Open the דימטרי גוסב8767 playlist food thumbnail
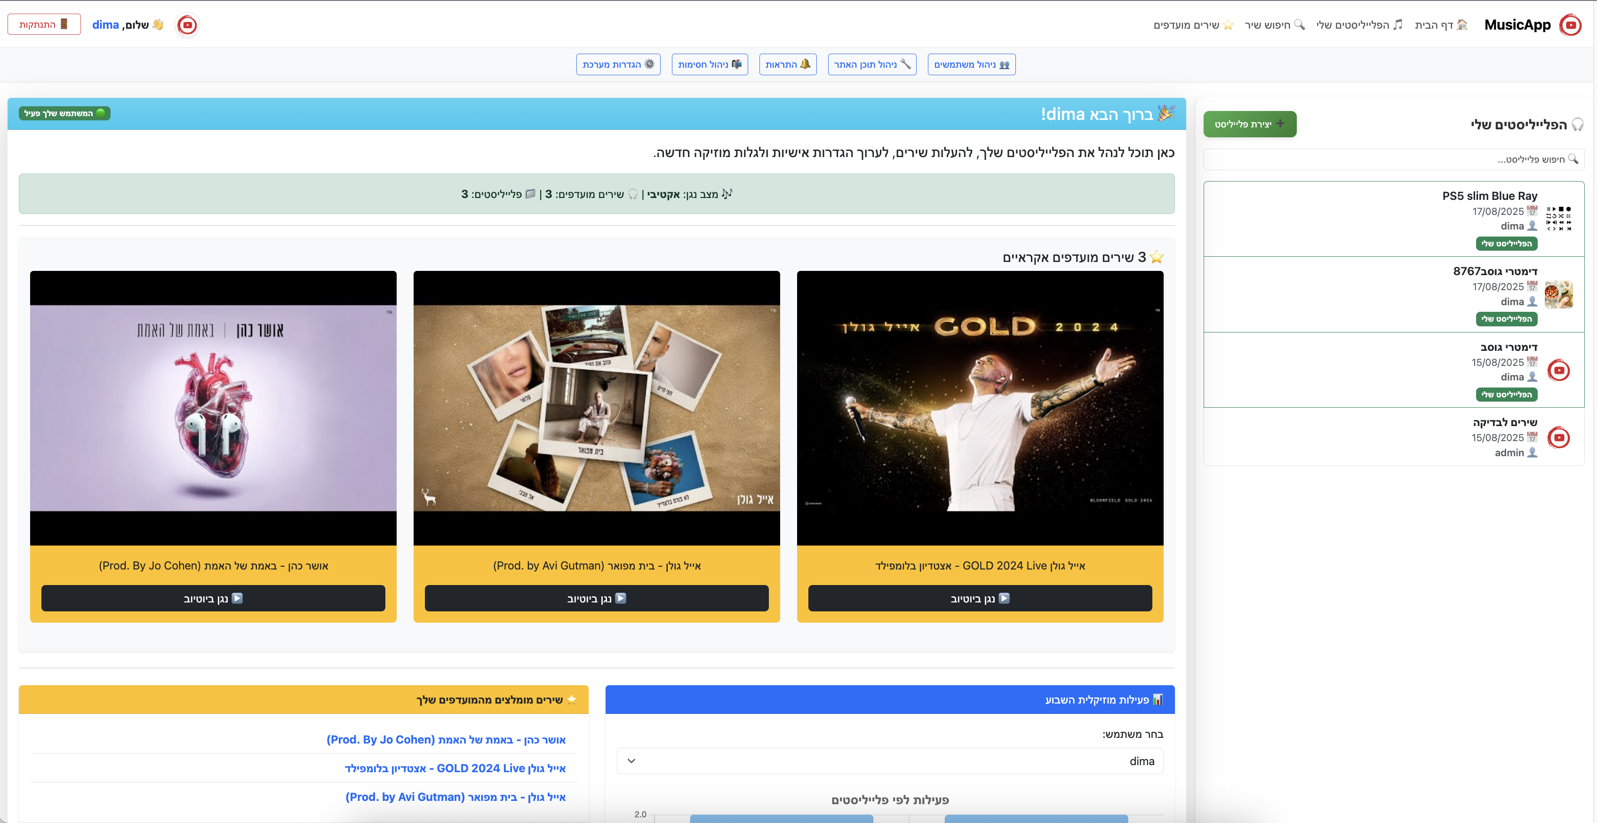This screenshot has width=1597, height=823. point(1558,294)
